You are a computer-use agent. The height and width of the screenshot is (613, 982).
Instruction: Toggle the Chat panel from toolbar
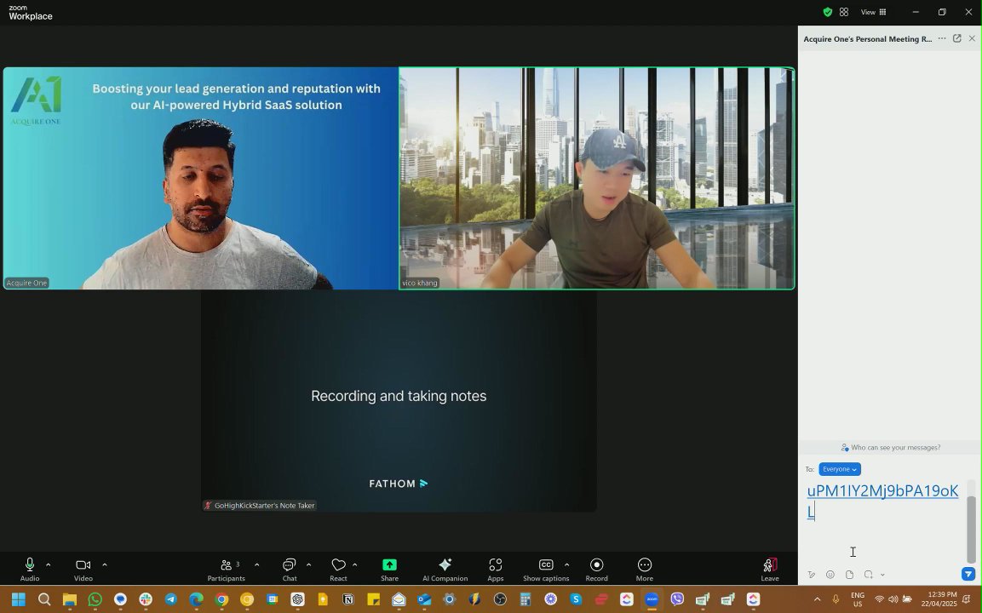pos(290,570)
